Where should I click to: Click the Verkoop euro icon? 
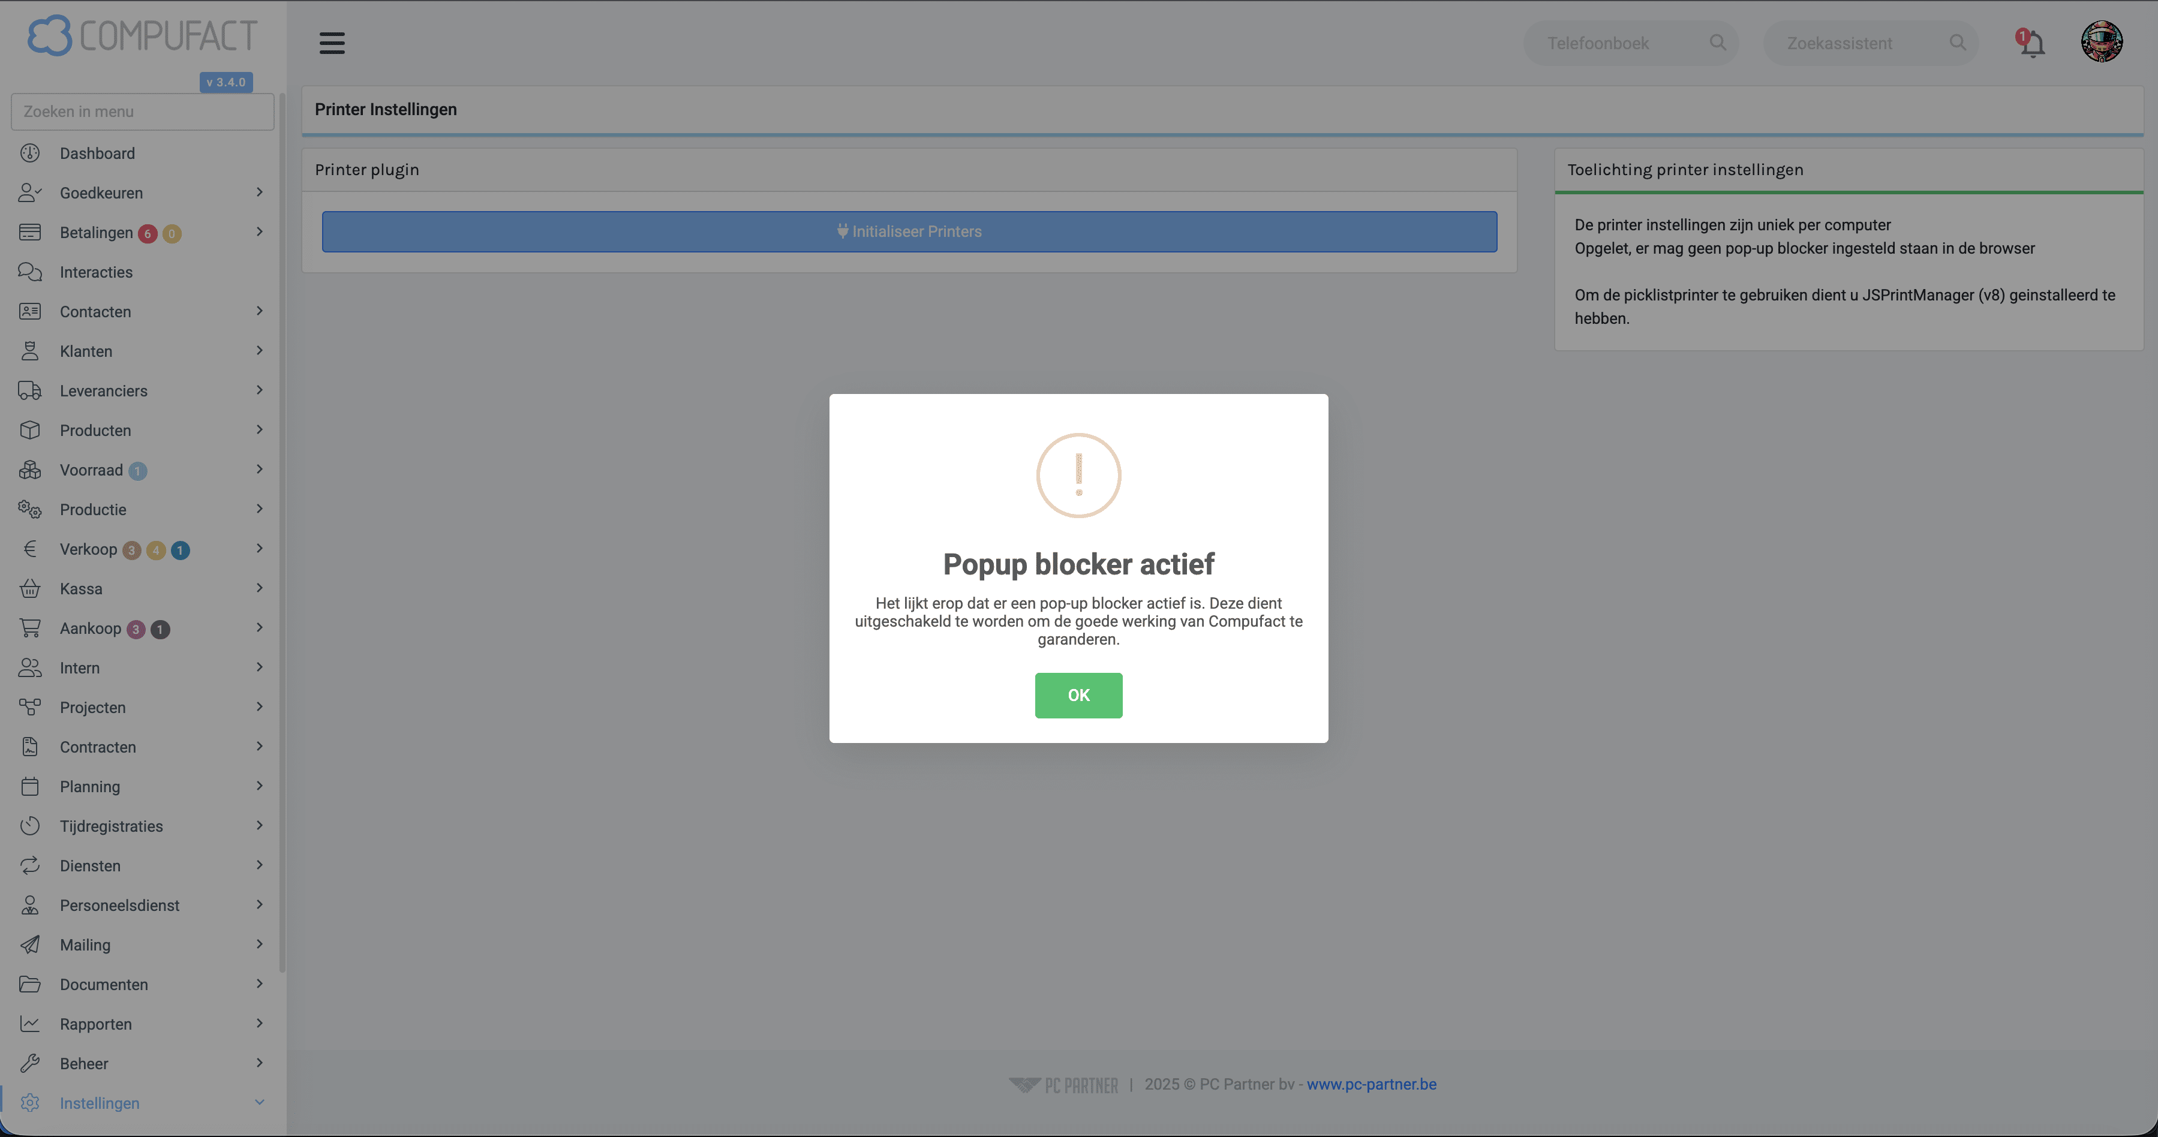30,549
